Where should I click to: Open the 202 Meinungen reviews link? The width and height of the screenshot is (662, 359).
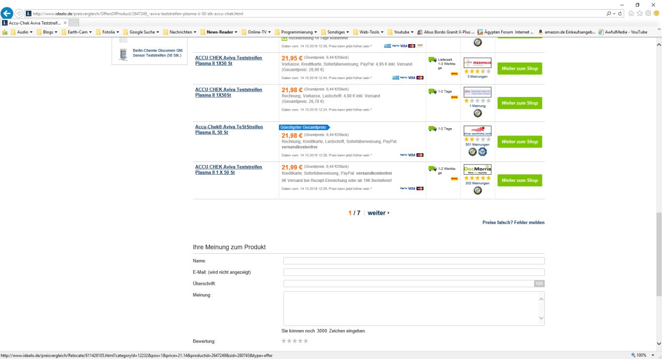pyautogui.click(x=477, y=183)
